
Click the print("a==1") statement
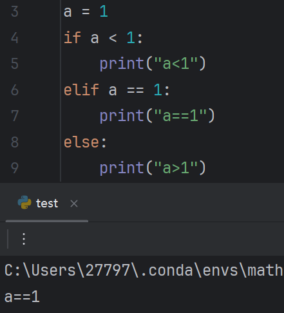157,116
